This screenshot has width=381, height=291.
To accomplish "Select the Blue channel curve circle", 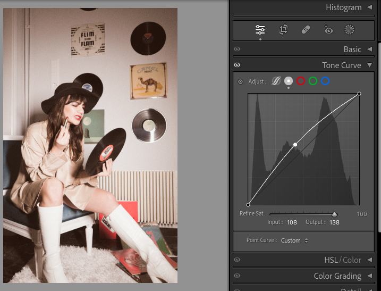I will click(x=325, y=81).
